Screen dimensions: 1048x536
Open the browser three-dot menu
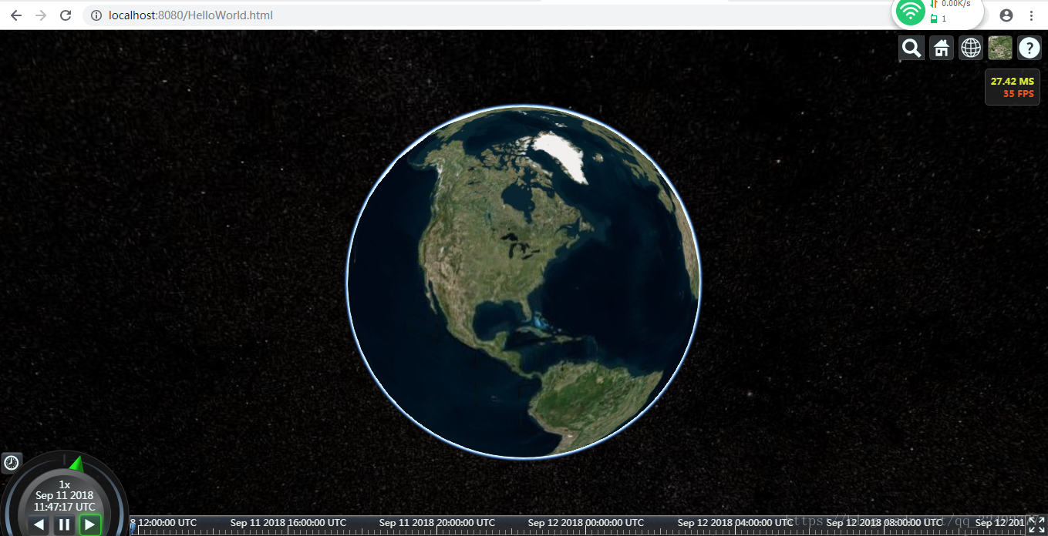pyautogui.click(x=1031, y=15)
